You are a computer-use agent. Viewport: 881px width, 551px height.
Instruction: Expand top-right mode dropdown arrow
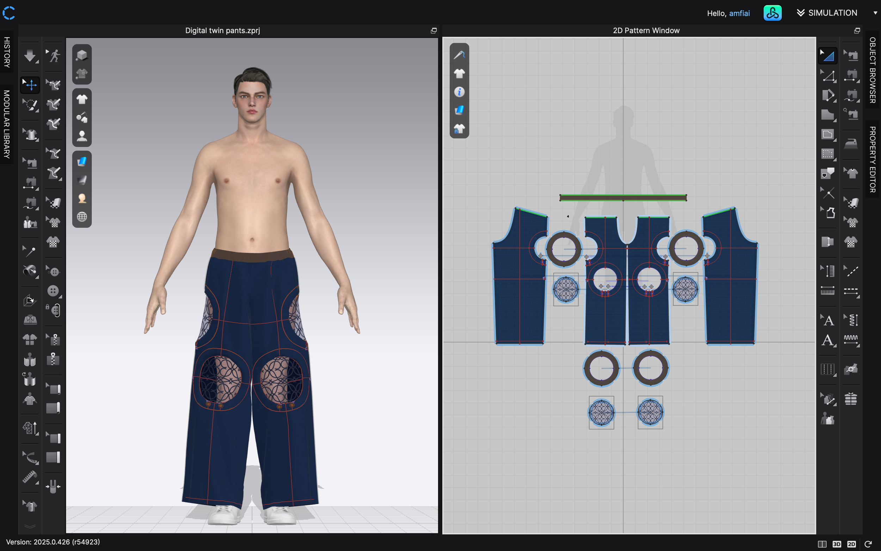pyautogui.click(x=875, y=13)
